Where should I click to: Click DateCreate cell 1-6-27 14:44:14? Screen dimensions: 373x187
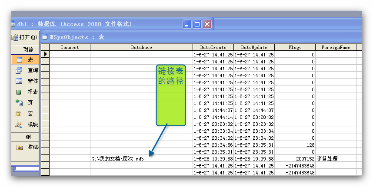213,117
